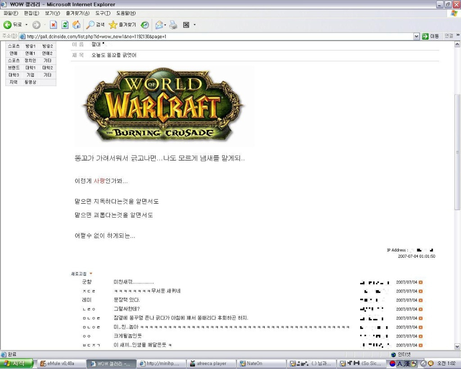Open the 도움말(H) menu
The width and height of the screenshot is (461, 369).
(x=126, y=13)
